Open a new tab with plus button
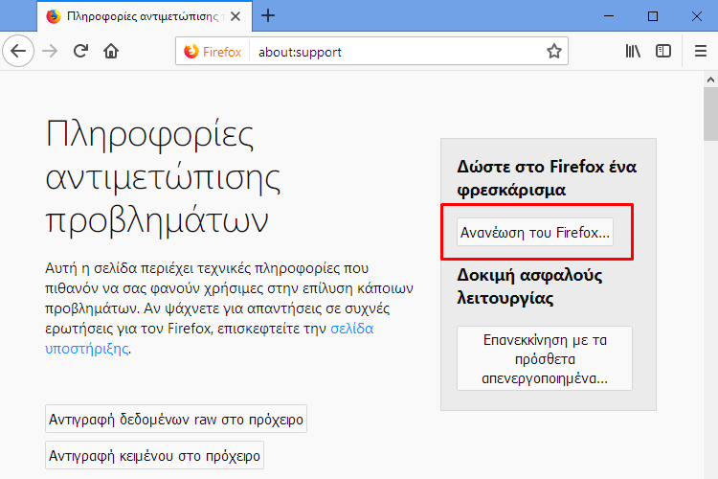Image resolution: width=718 pixels, height=479 pixels. pyautogui.click(x=268, y=16)
